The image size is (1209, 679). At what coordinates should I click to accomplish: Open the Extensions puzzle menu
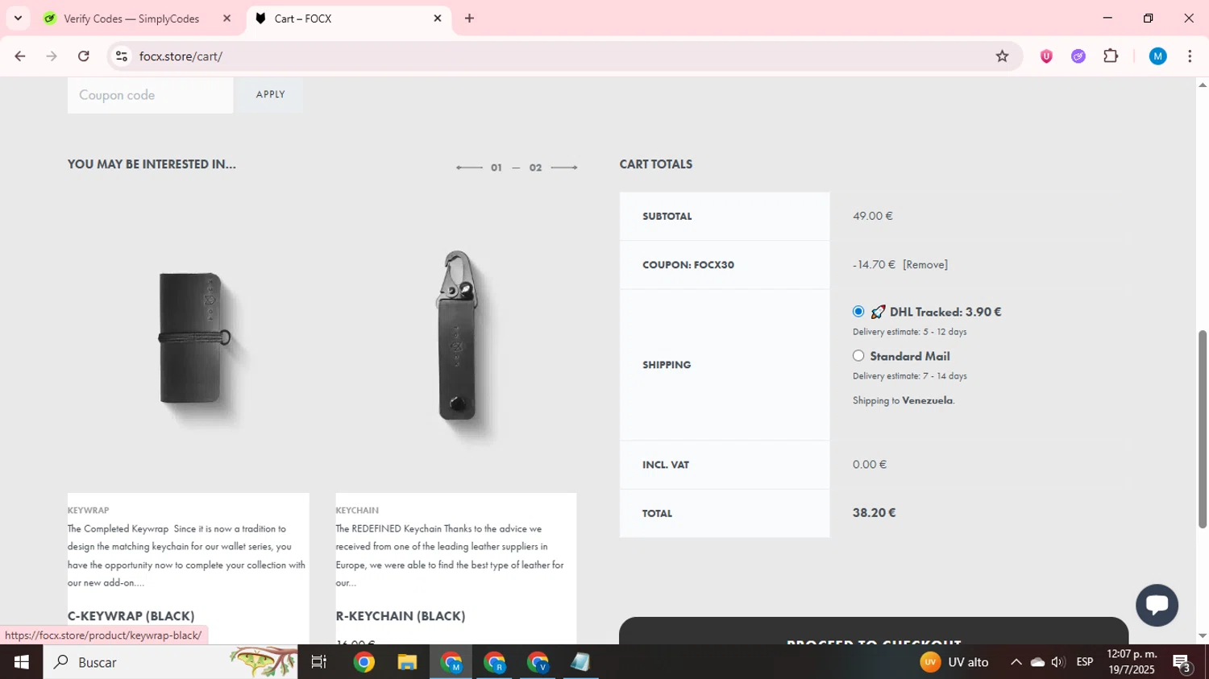(1111, 56)
